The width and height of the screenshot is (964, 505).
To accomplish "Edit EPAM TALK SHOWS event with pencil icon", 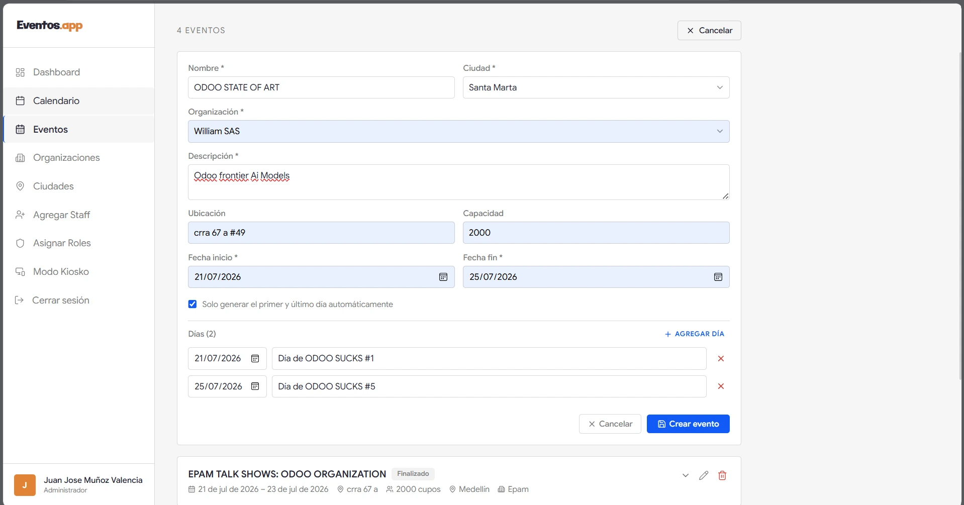I will [704, 475].
